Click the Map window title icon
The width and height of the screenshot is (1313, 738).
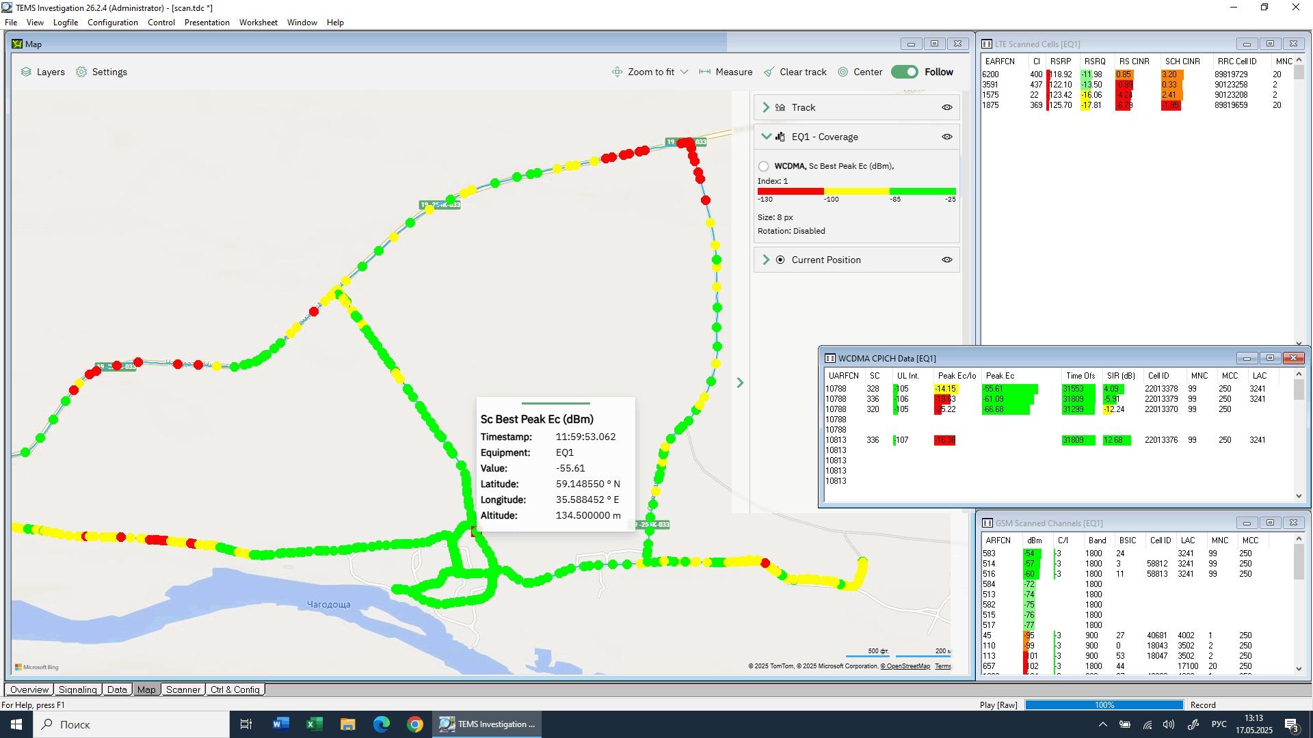click(x=17, y=44)
